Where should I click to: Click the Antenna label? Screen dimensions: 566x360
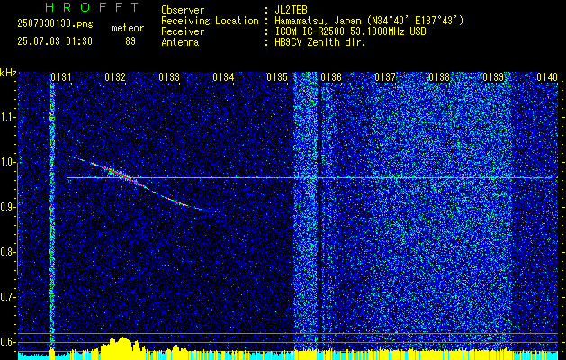click(180, 42)
